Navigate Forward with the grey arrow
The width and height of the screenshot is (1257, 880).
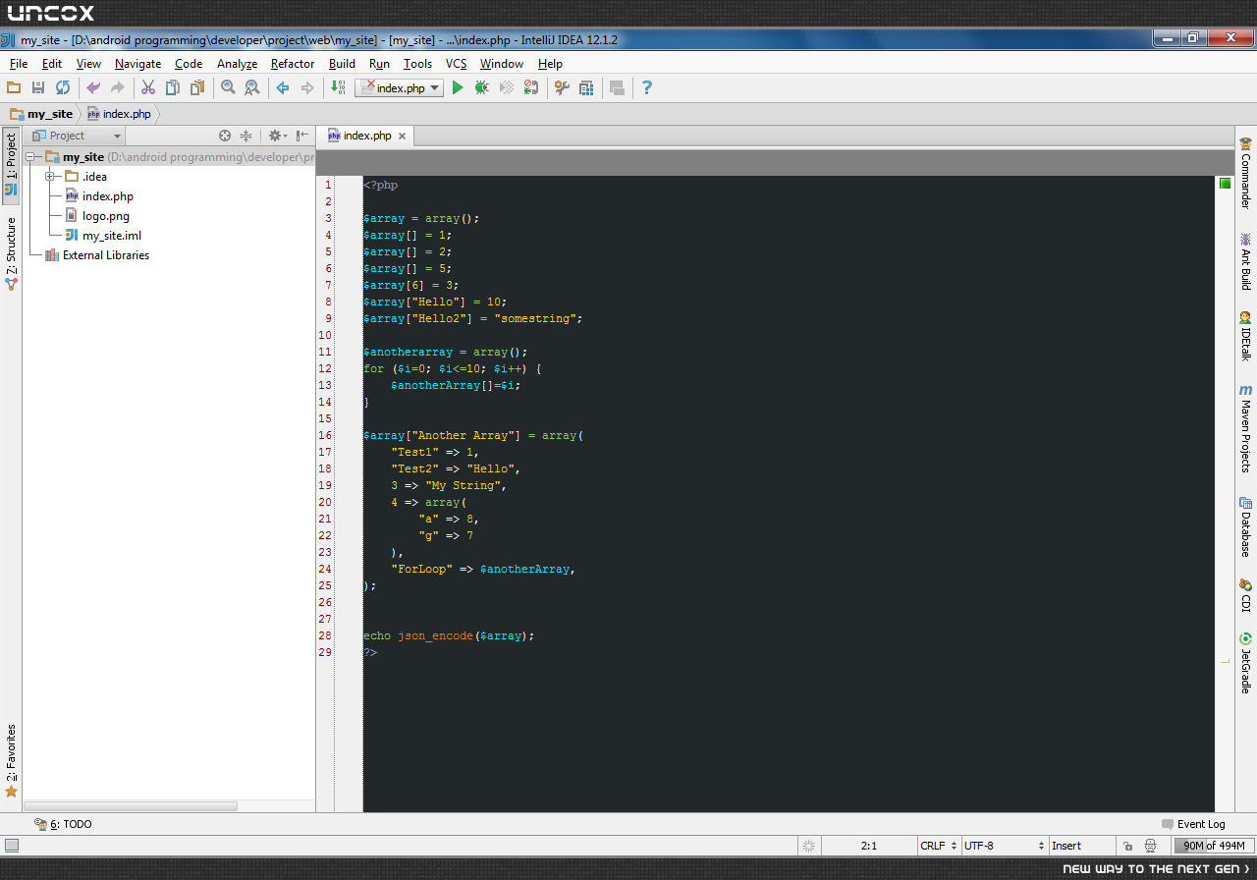(x=307, y=88)
